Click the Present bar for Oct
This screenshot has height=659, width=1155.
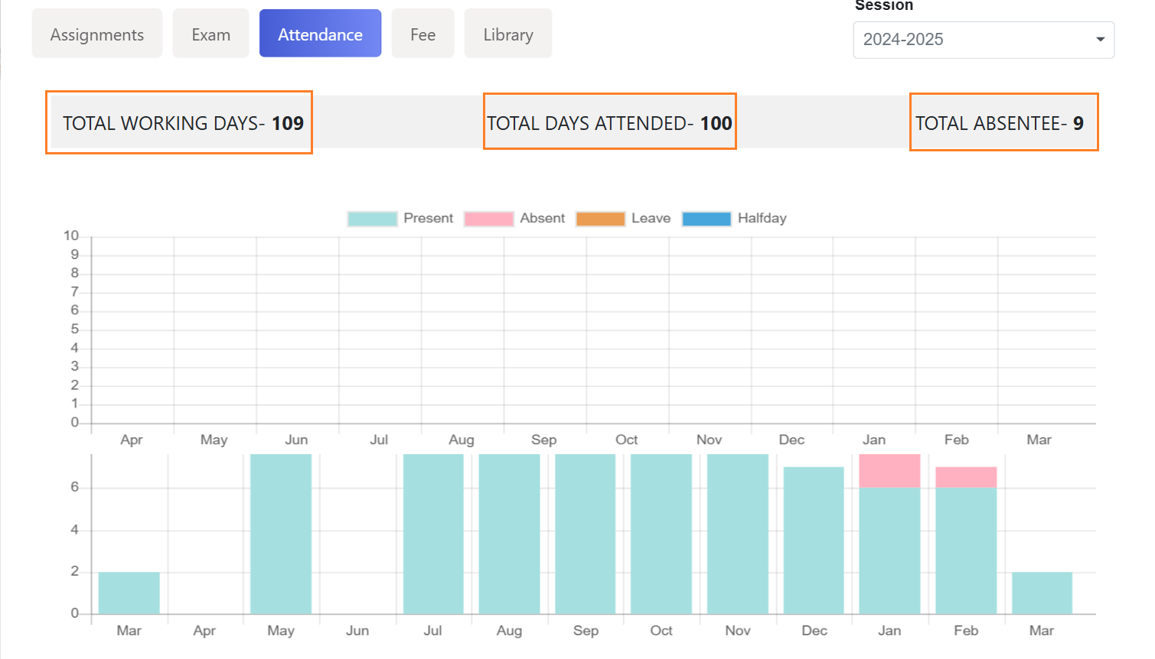(661, 535)
